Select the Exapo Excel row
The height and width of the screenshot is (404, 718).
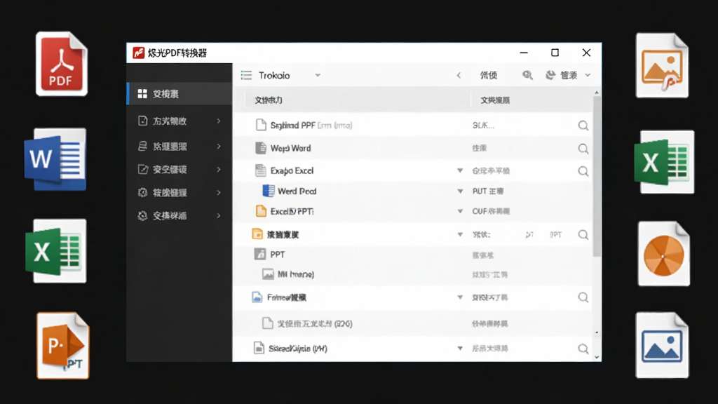413,170
